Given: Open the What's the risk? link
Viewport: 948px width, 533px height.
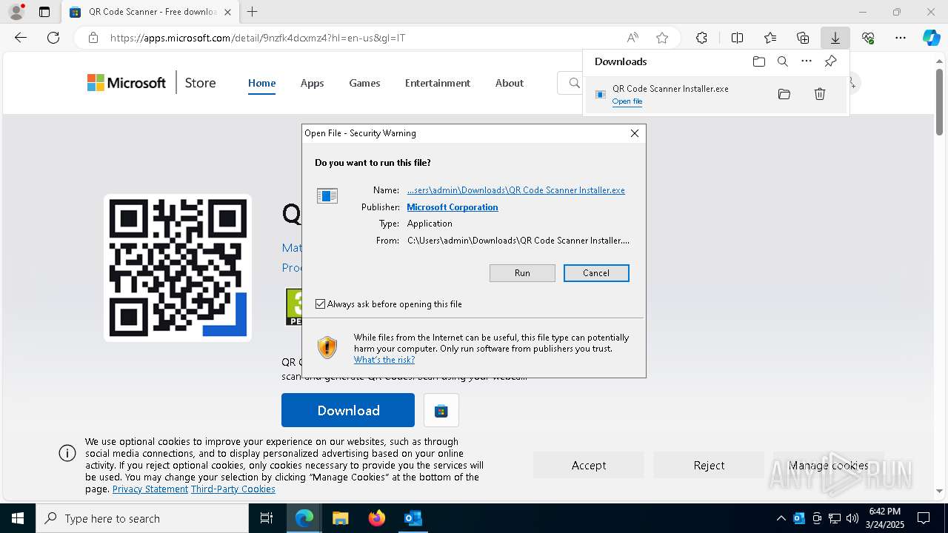Looking at the screenshot, I should click(x=384, y=360).
